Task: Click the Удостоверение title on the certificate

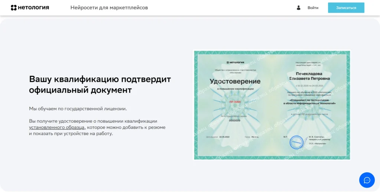Action: pos(235,81)
